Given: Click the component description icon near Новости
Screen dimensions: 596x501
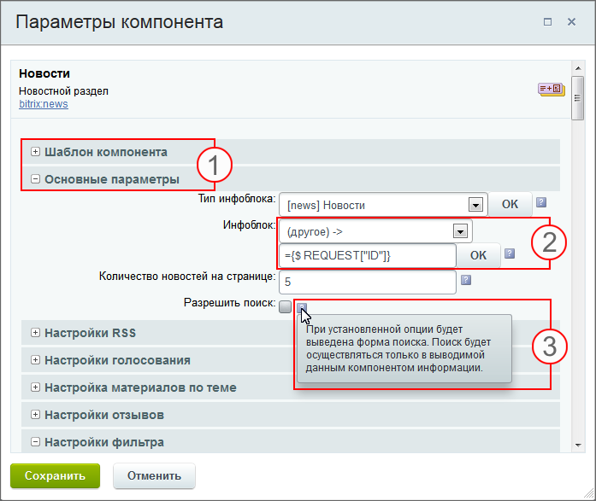Looking at the screenshot, I should tap(550, 89).
